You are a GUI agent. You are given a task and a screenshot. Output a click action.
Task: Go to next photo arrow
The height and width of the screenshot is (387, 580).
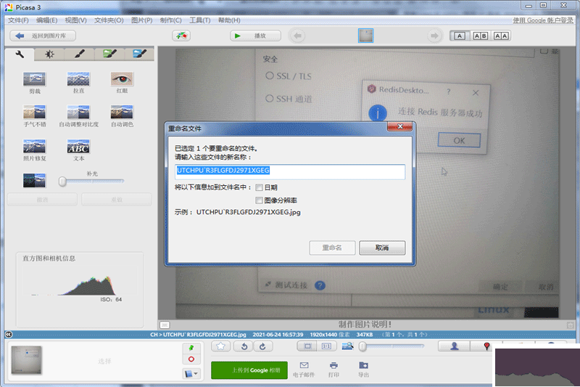(x=434, y=36)
